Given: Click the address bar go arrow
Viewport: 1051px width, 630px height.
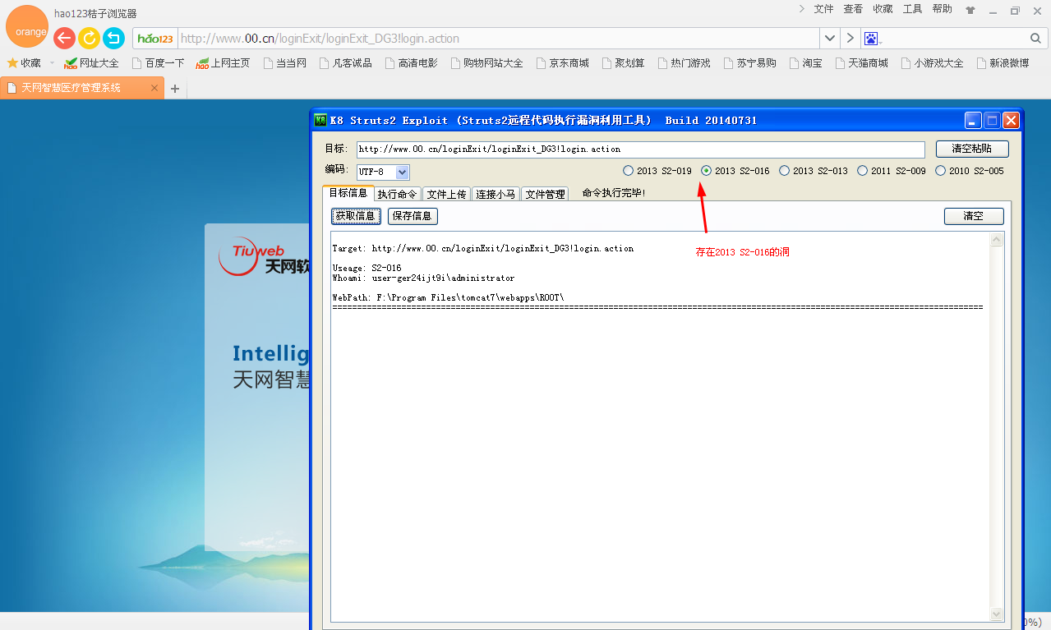Looking at the screenshot, I should pos(850,39).
